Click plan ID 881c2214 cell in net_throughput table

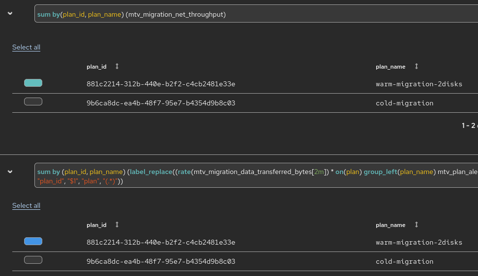pyautogui.click(x=161, y=84)
